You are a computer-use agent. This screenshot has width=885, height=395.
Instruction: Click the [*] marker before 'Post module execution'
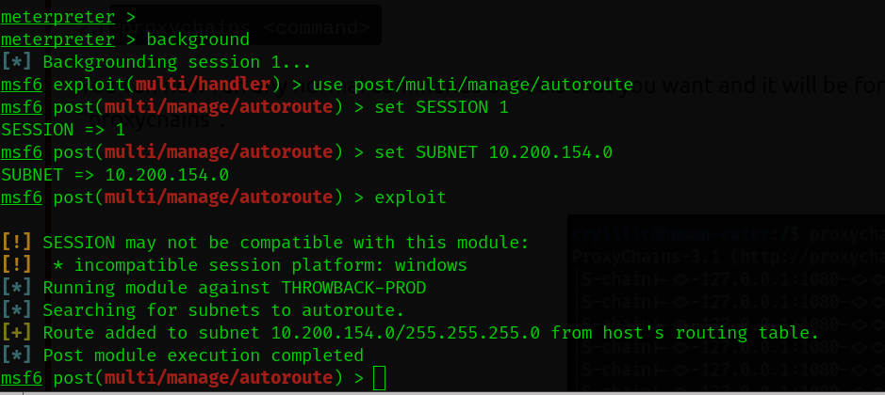(17, 355)
